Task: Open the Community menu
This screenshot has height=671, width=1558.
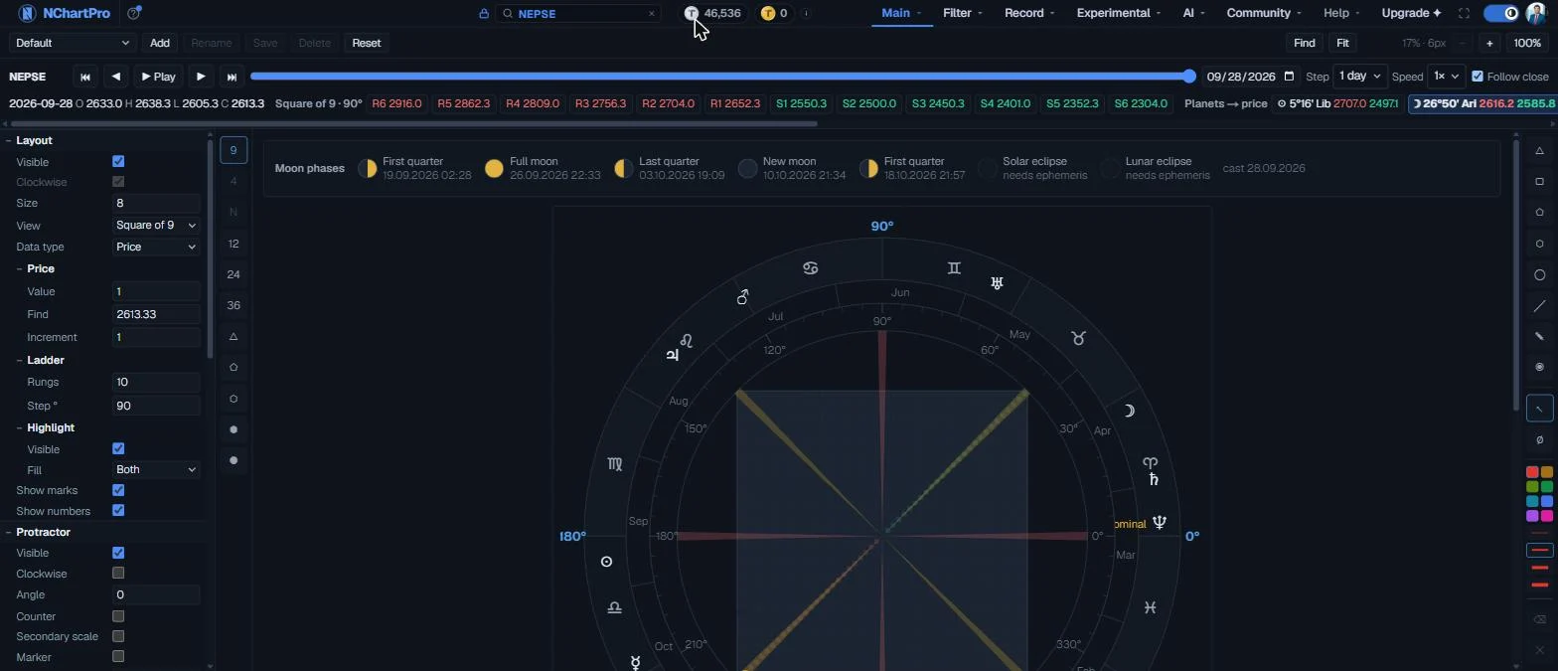Action: [x=1264, y=13]
